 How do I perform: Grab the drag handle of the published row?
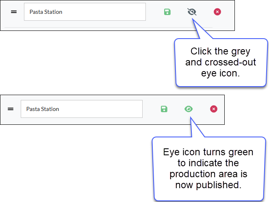(x=11, y=109)
